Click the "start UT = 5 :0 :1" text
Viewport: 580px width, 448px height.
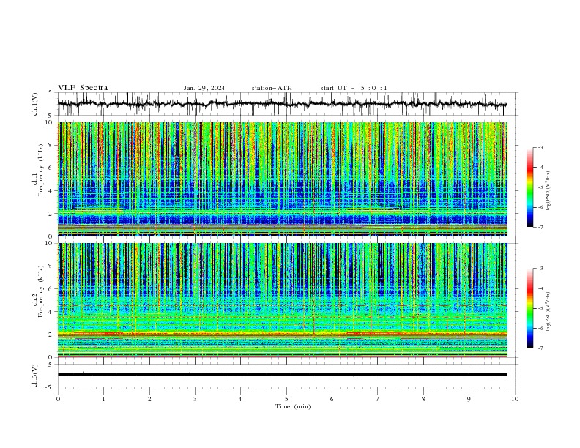pos(354,88)
